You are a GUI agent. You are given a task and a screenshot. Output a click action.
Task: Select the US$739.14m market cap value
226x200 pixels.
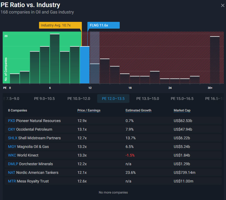pos(185,172)
